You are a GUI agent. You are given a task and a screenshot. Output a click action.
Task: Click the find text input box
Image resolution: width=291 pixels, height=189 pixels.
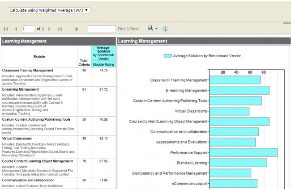[x=102, y=29]
